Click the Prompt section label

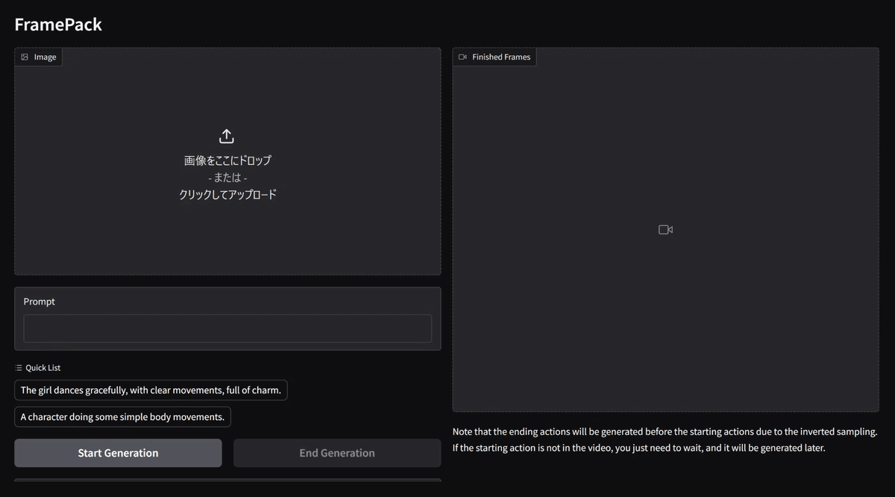pos(39,301)
